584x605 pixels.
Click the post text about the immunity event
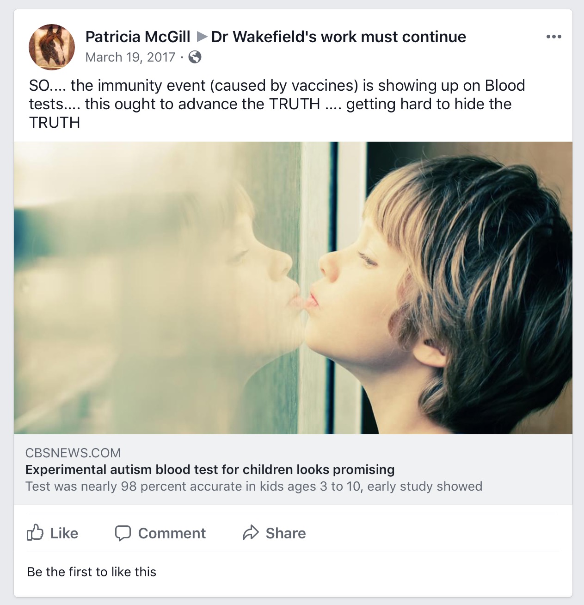pos(277,104)
